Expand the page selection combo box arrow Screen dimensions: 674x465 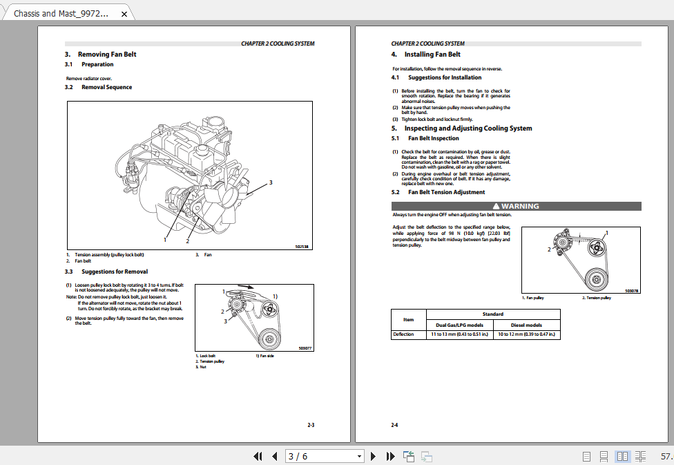pos(359,457)
